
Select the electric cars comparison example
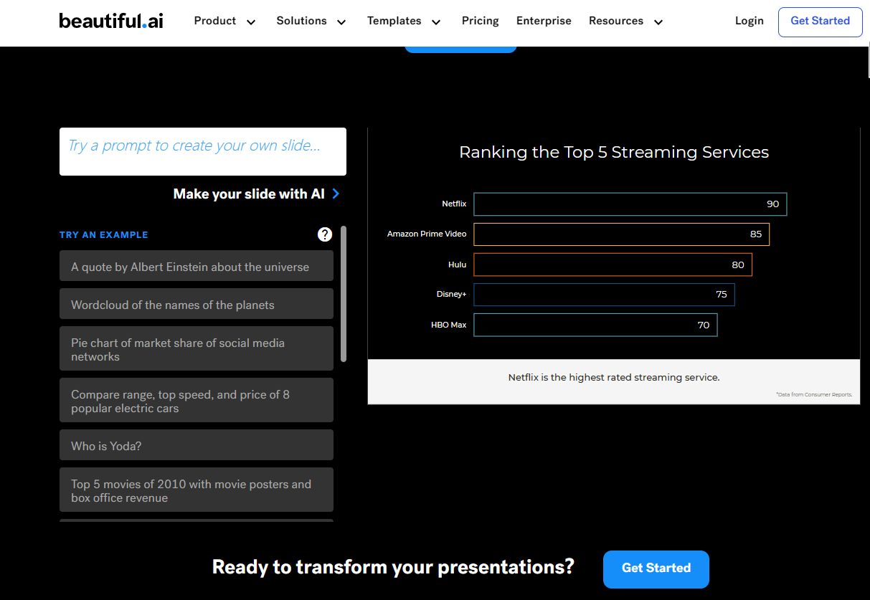tap(197, 401)
